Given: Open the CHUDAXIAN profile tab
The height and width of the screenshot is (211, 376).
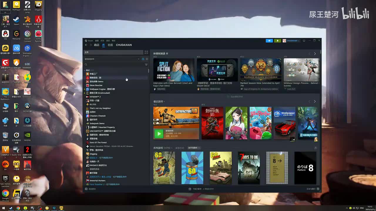Looking at the screenshot, I should coord(124,45).
